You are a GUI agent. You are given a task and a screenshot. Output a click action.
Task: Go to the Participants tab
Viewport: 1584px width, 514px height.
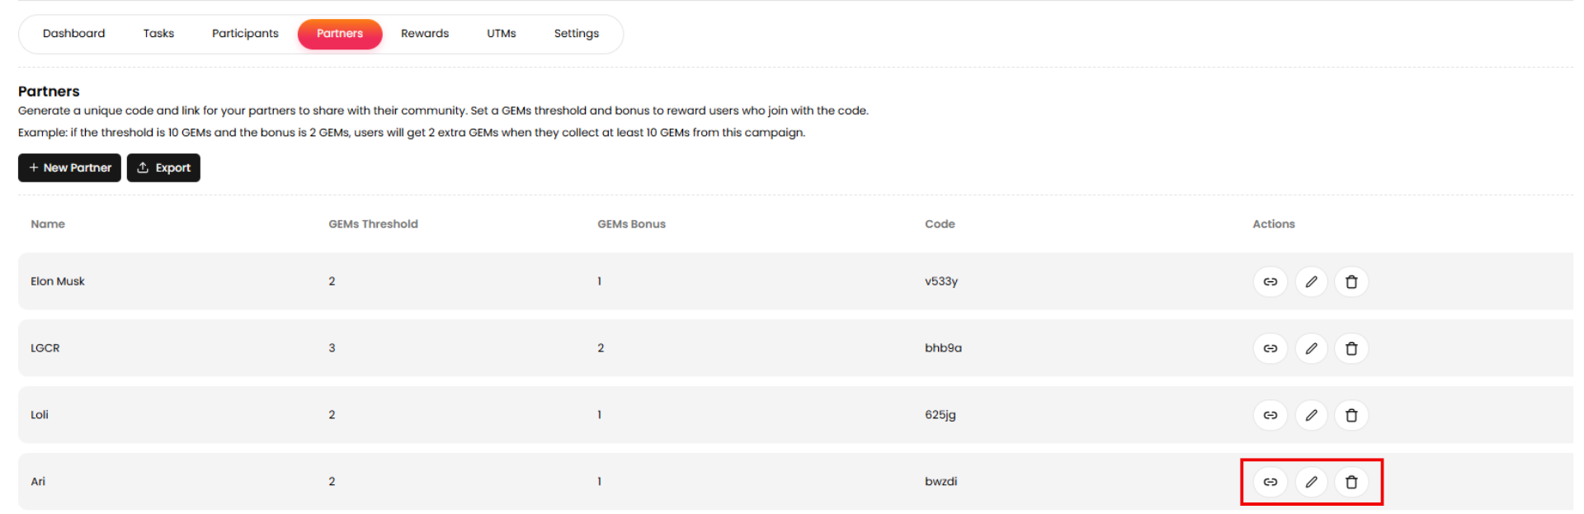coord(245,34)
